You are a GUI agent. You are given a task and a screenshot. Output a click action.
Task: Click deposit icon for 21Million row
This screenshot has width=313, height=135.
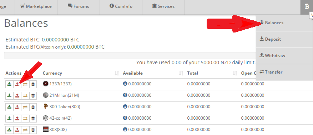pos(9,96)
